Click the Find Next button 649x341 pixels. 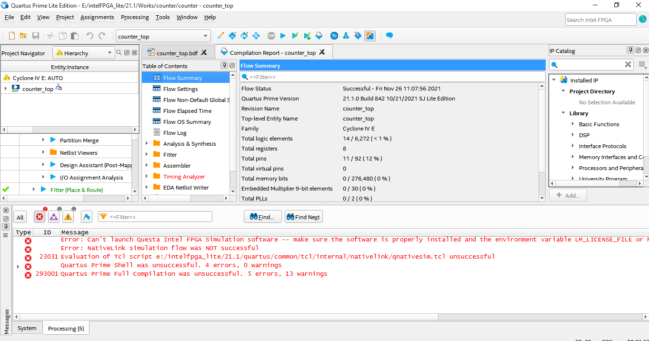[x=303, y=217]
